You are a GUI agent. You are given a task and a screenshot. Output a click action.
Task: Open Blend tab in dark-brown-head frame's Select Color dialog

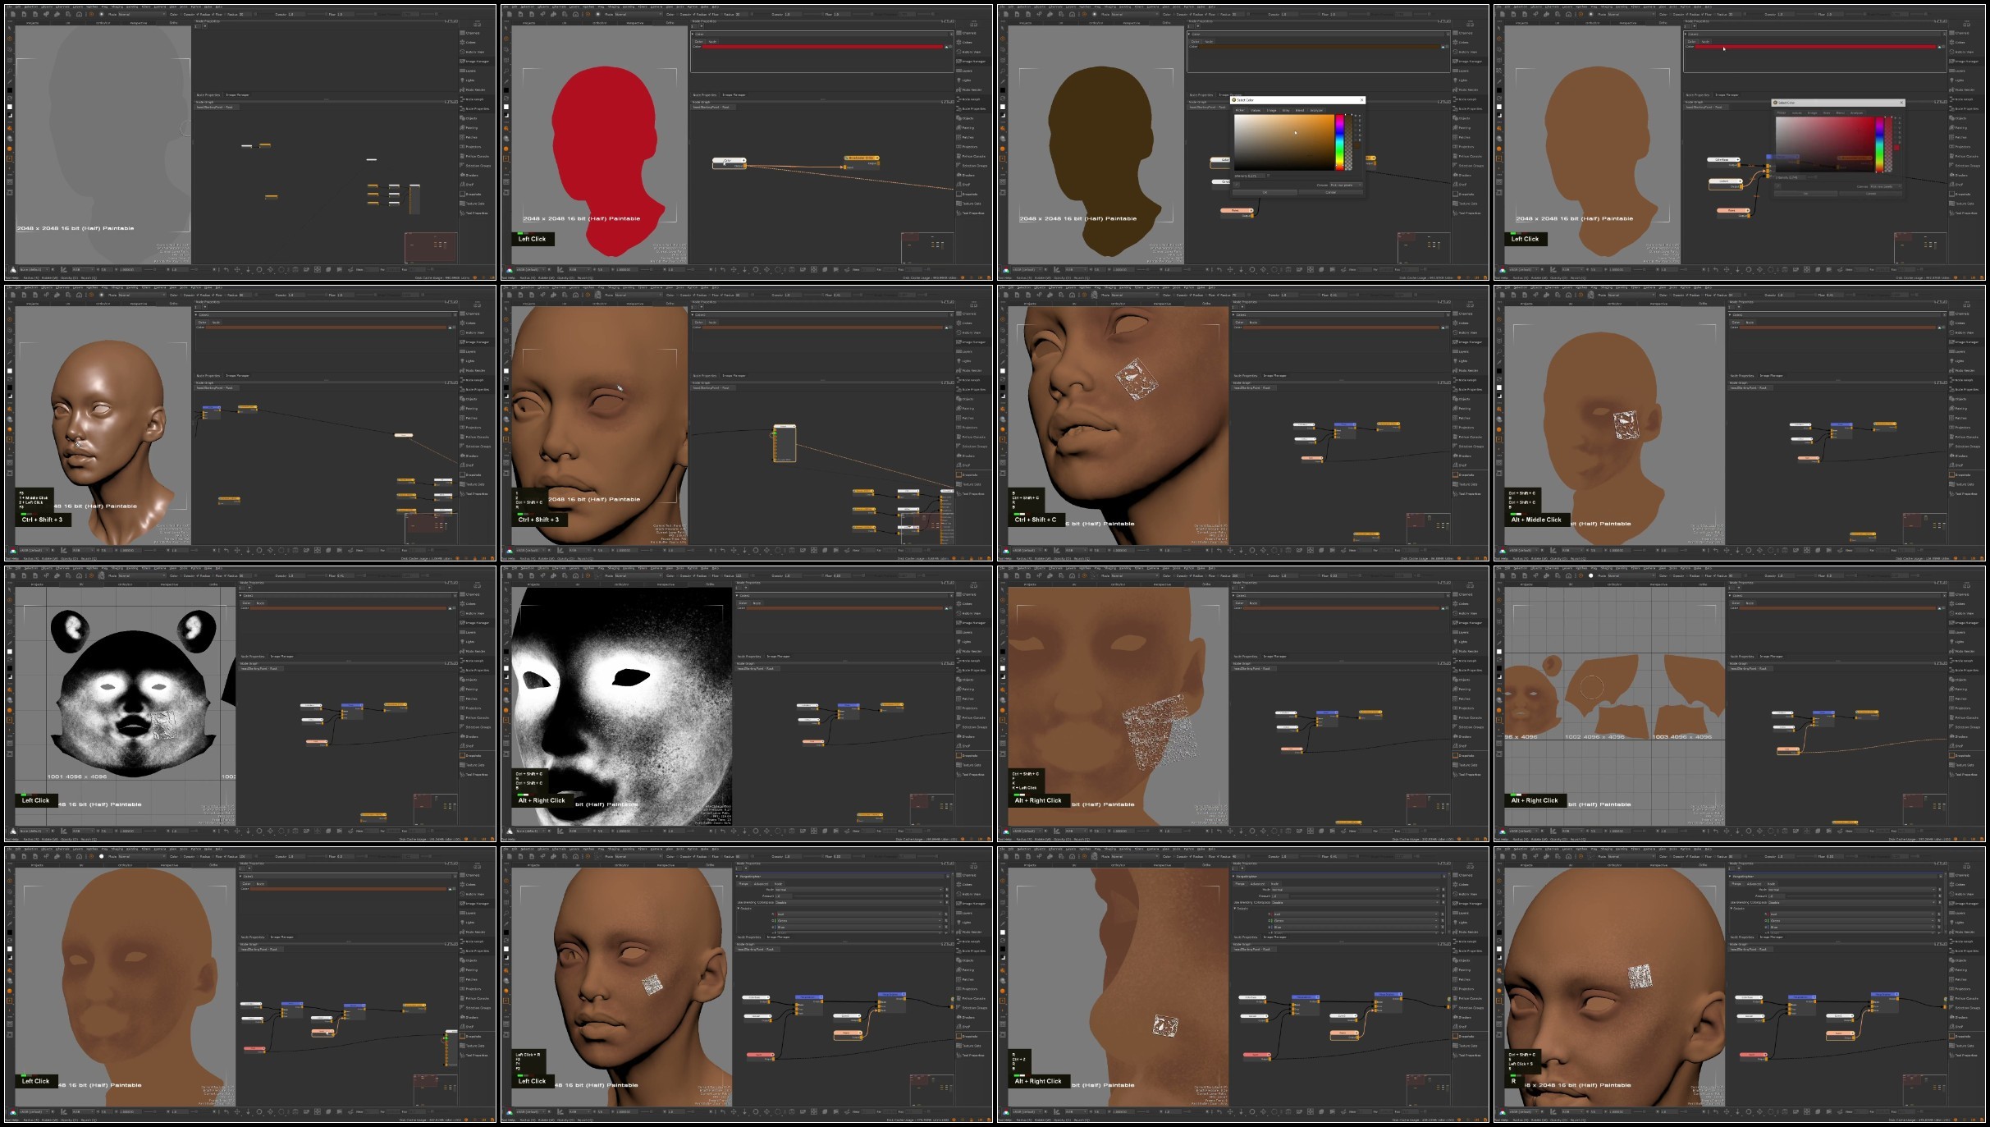[x=1300, y=110]
